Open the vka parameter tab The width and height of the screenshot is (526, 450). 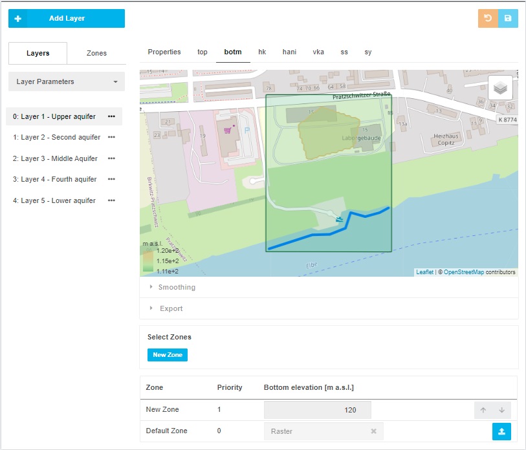coord(318,52)
